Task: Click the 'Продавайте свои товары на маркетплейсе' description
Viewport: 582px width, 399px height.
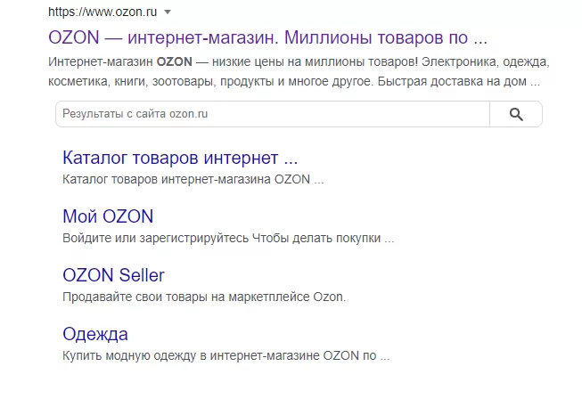Action: tap(203, 297)
